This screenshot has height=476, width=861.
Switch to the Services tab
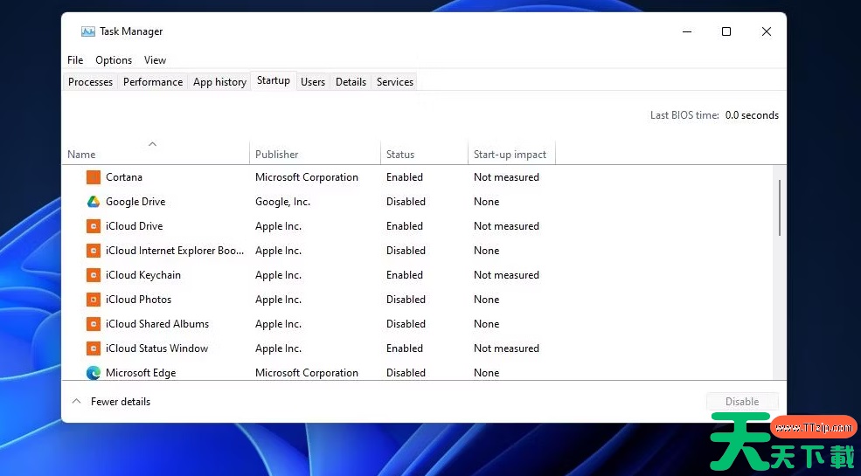[395, 82]
